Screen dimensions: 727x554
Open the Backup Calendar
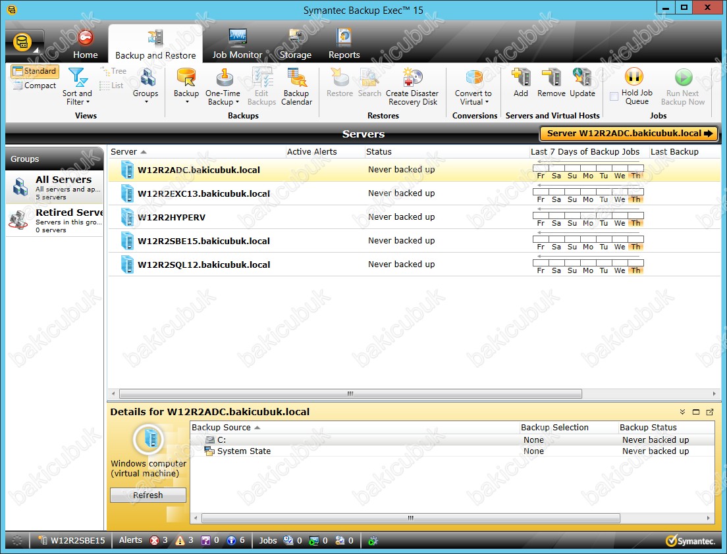pos(297,87)
